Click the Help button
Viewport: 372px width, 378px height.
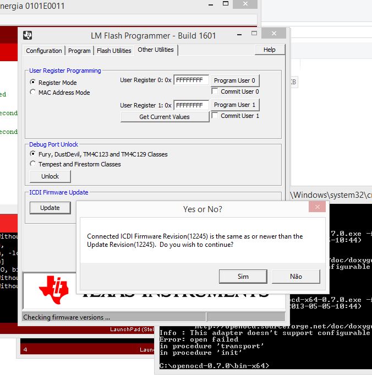tap(269, 50)
